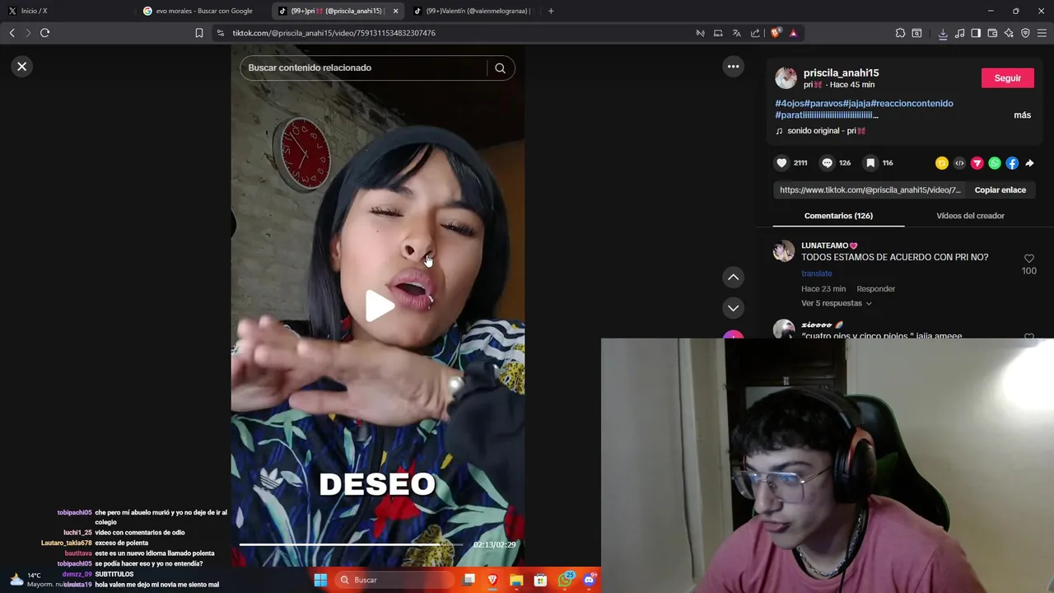Expand 'Ver 5 respuestas' replies
The height and width of the screenshot is (593, 1054).
point(836,303)
